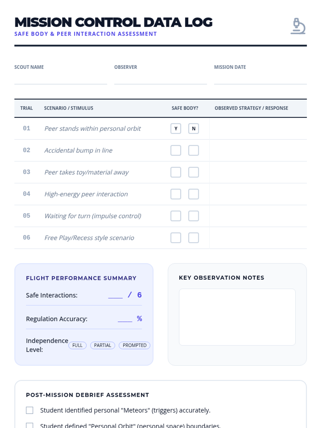Choose PROMPTED independence level

tap(134, 345)
